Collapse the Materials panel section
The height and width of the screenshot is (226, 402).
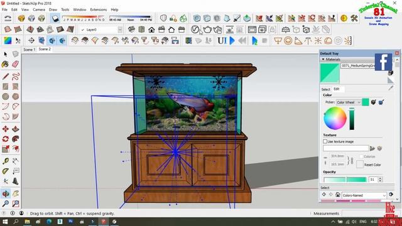coord(323,59)
